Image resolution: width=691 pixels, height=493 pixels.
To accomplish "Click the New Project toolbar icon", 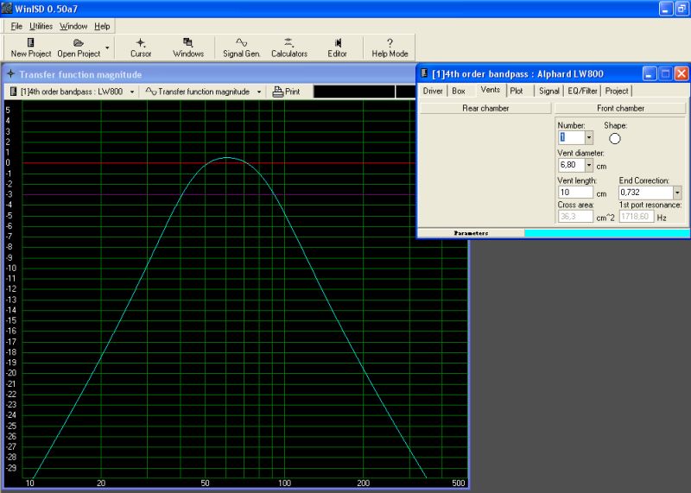I will coord(31,47).
